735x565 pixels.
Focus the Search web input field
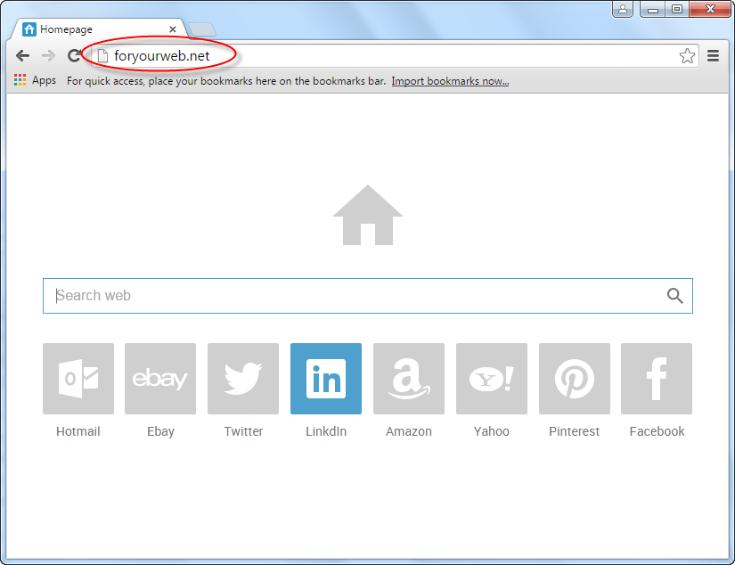[367, 296]
